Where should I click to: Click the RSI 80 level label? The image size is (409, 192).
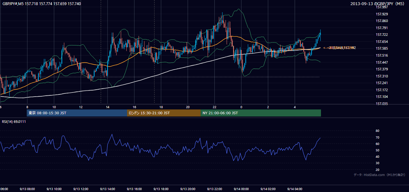(377, 131)
